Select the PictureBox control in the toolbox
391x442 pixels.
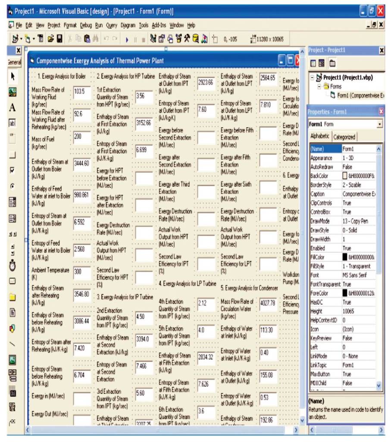[x=13, y=92]
